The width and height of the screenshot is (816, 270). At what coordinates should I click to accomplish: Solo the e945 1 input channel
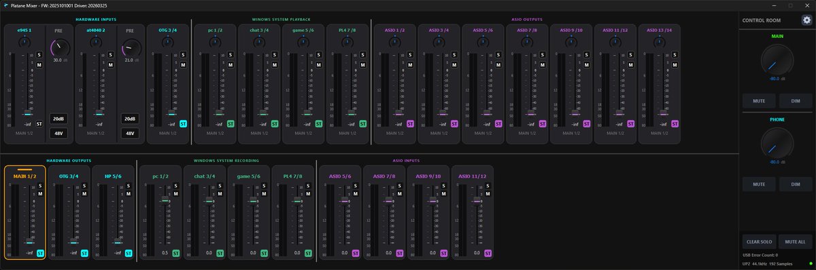pos(39,54)
